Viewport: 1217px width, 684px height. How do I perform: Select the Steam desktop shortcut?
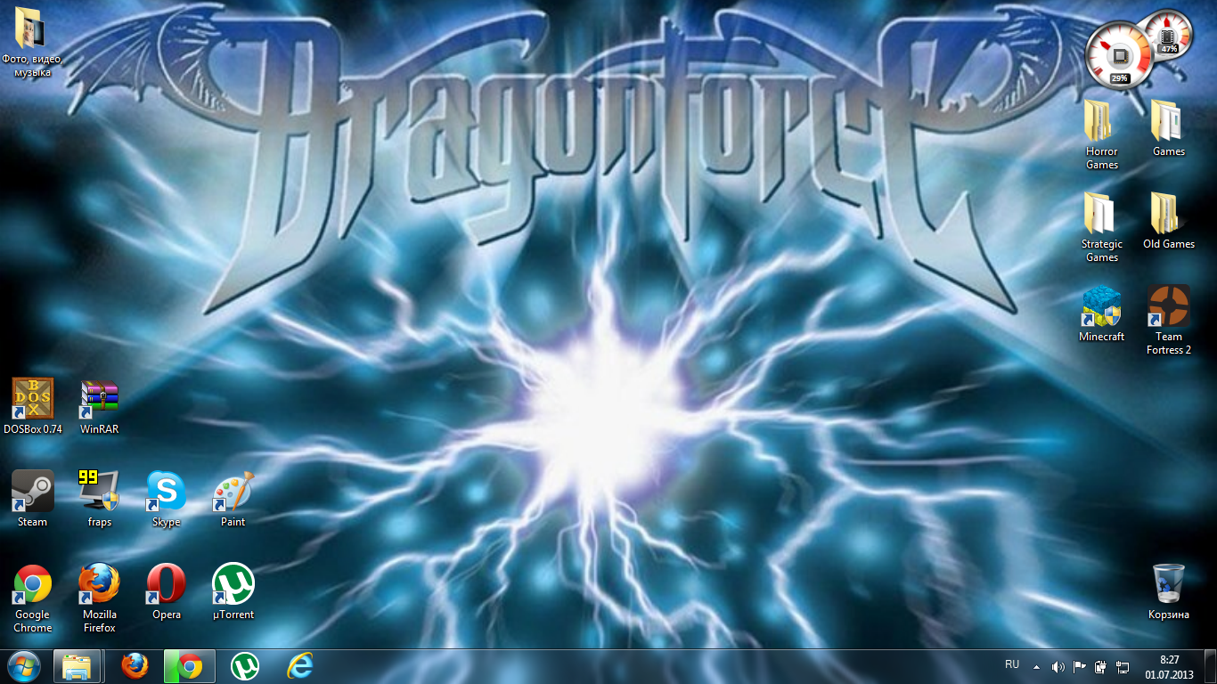point(33,498)
